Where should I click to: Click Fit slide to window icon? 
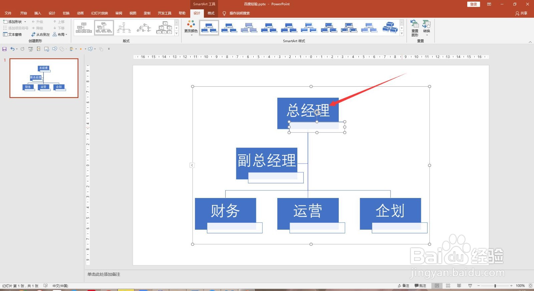pyautogui.click(x=530, y=286)
